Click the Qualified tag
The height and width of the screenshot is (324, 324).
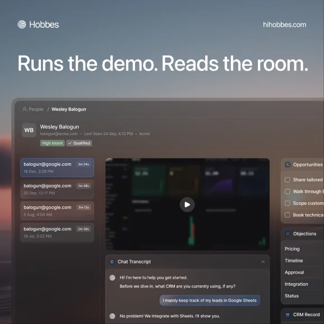79,143
